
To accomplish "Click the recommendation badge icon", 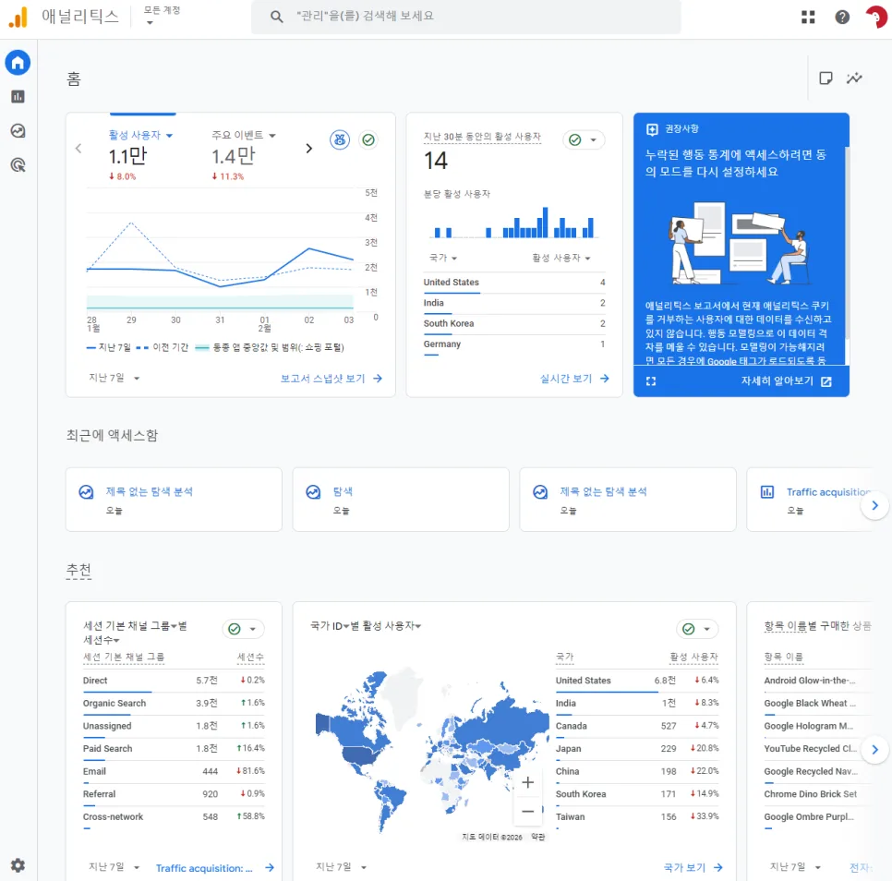I will point(652,129).
